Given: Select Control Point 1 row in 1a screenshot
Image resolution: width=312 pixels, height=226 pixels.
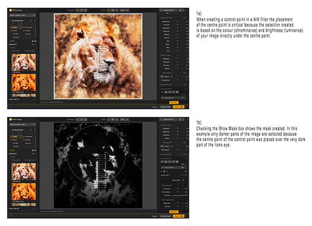Looking at the screenshot, I should click(174, 98).
